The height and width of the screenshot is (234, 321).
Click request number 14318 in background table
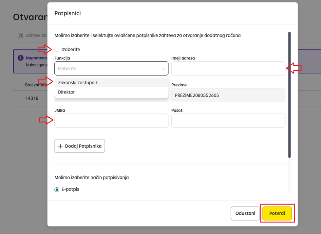pos(32,98)
